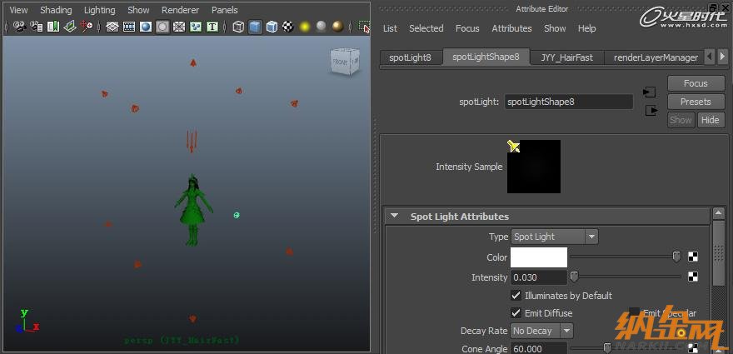Click the greyed Show button

(x=681, y=120)
